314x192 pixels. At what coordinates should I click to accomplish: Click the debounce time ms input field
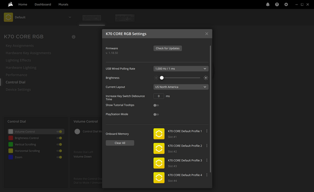tap(158, 96)
